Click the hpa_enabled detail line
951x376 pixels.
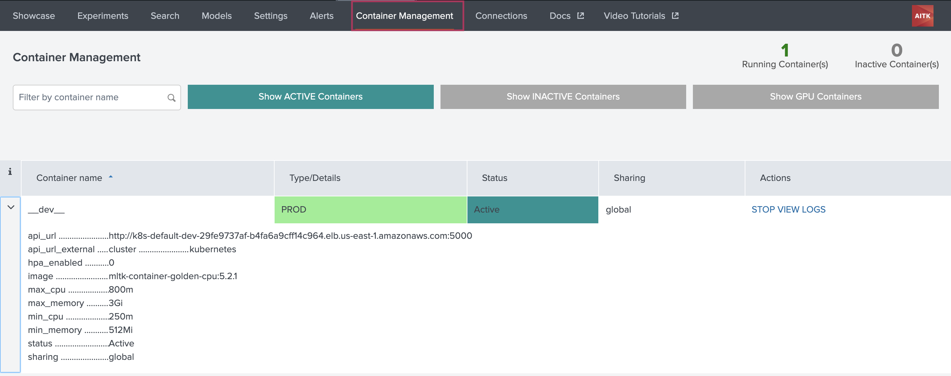pos(71,263)
